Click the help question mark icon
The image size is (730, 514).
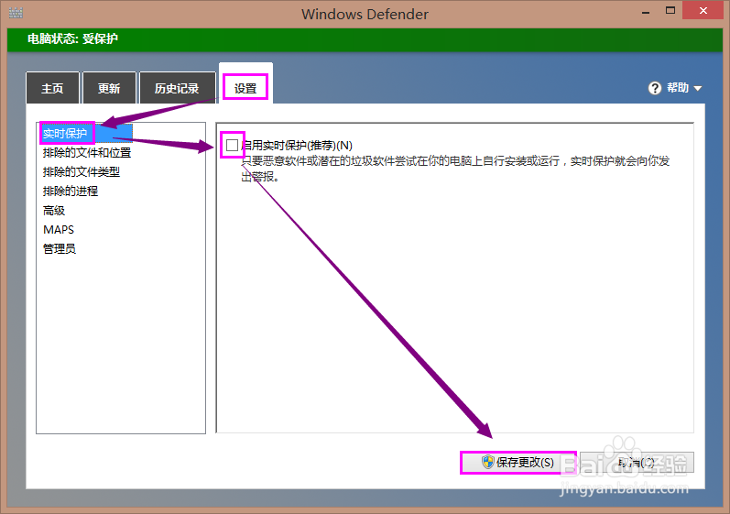coord(655,88)
